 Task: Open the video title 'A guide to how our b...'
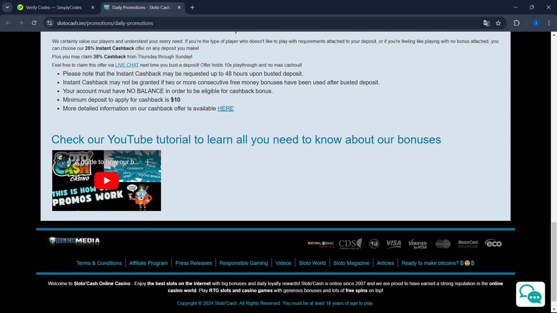click(107, 162)
